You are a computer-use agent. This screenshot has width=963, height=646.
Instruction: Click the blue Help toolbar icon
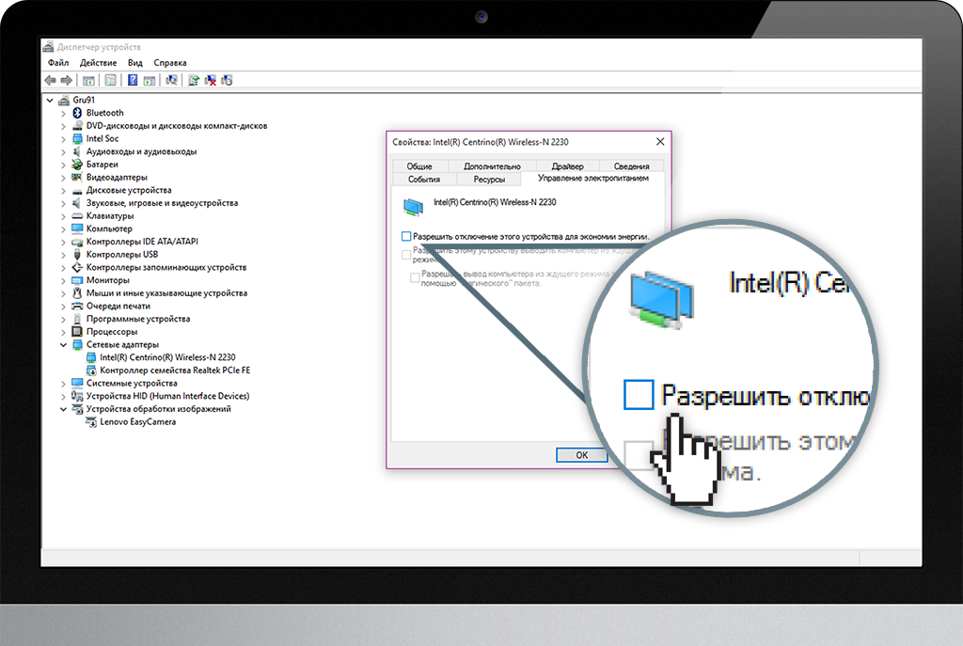(x=133, y=81)
